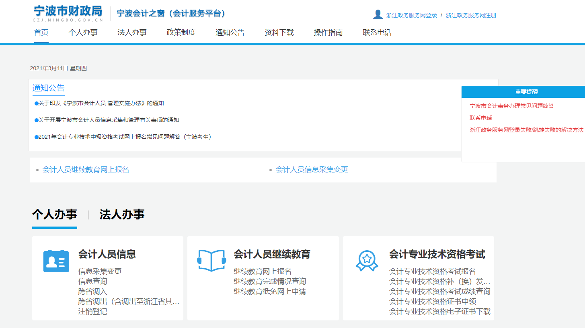The height and width of the screenshot is (328, 585).
Task: Open notice about 宁波市会计人员管理实施办法
Action: coord(101,103)
